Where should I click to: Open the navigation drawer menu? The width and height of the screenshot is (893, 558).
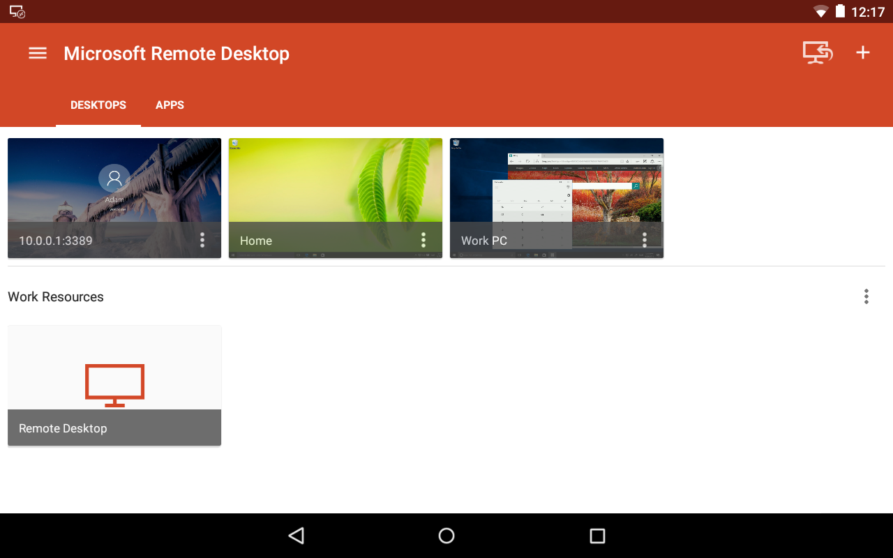coord(37,52)
